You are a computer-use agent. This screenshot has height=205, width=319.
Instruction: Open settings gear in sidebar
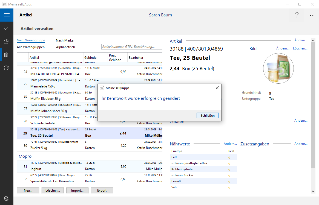click(6, 198)
